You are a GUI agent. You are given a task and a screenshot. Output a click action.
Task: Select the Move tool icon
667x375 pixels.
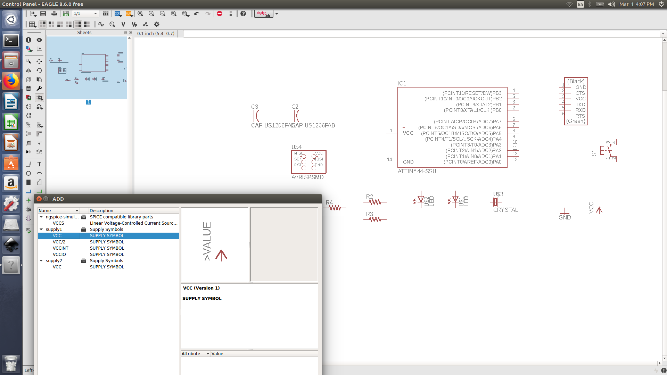(x=39, y=61)
